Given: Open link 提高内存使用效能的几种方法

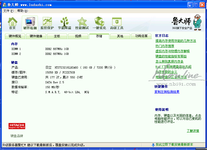Looking at the screenshot, I should 176,41.
